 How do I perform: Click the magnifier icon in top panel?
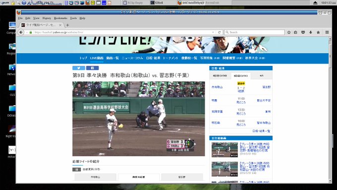point(18,3)
